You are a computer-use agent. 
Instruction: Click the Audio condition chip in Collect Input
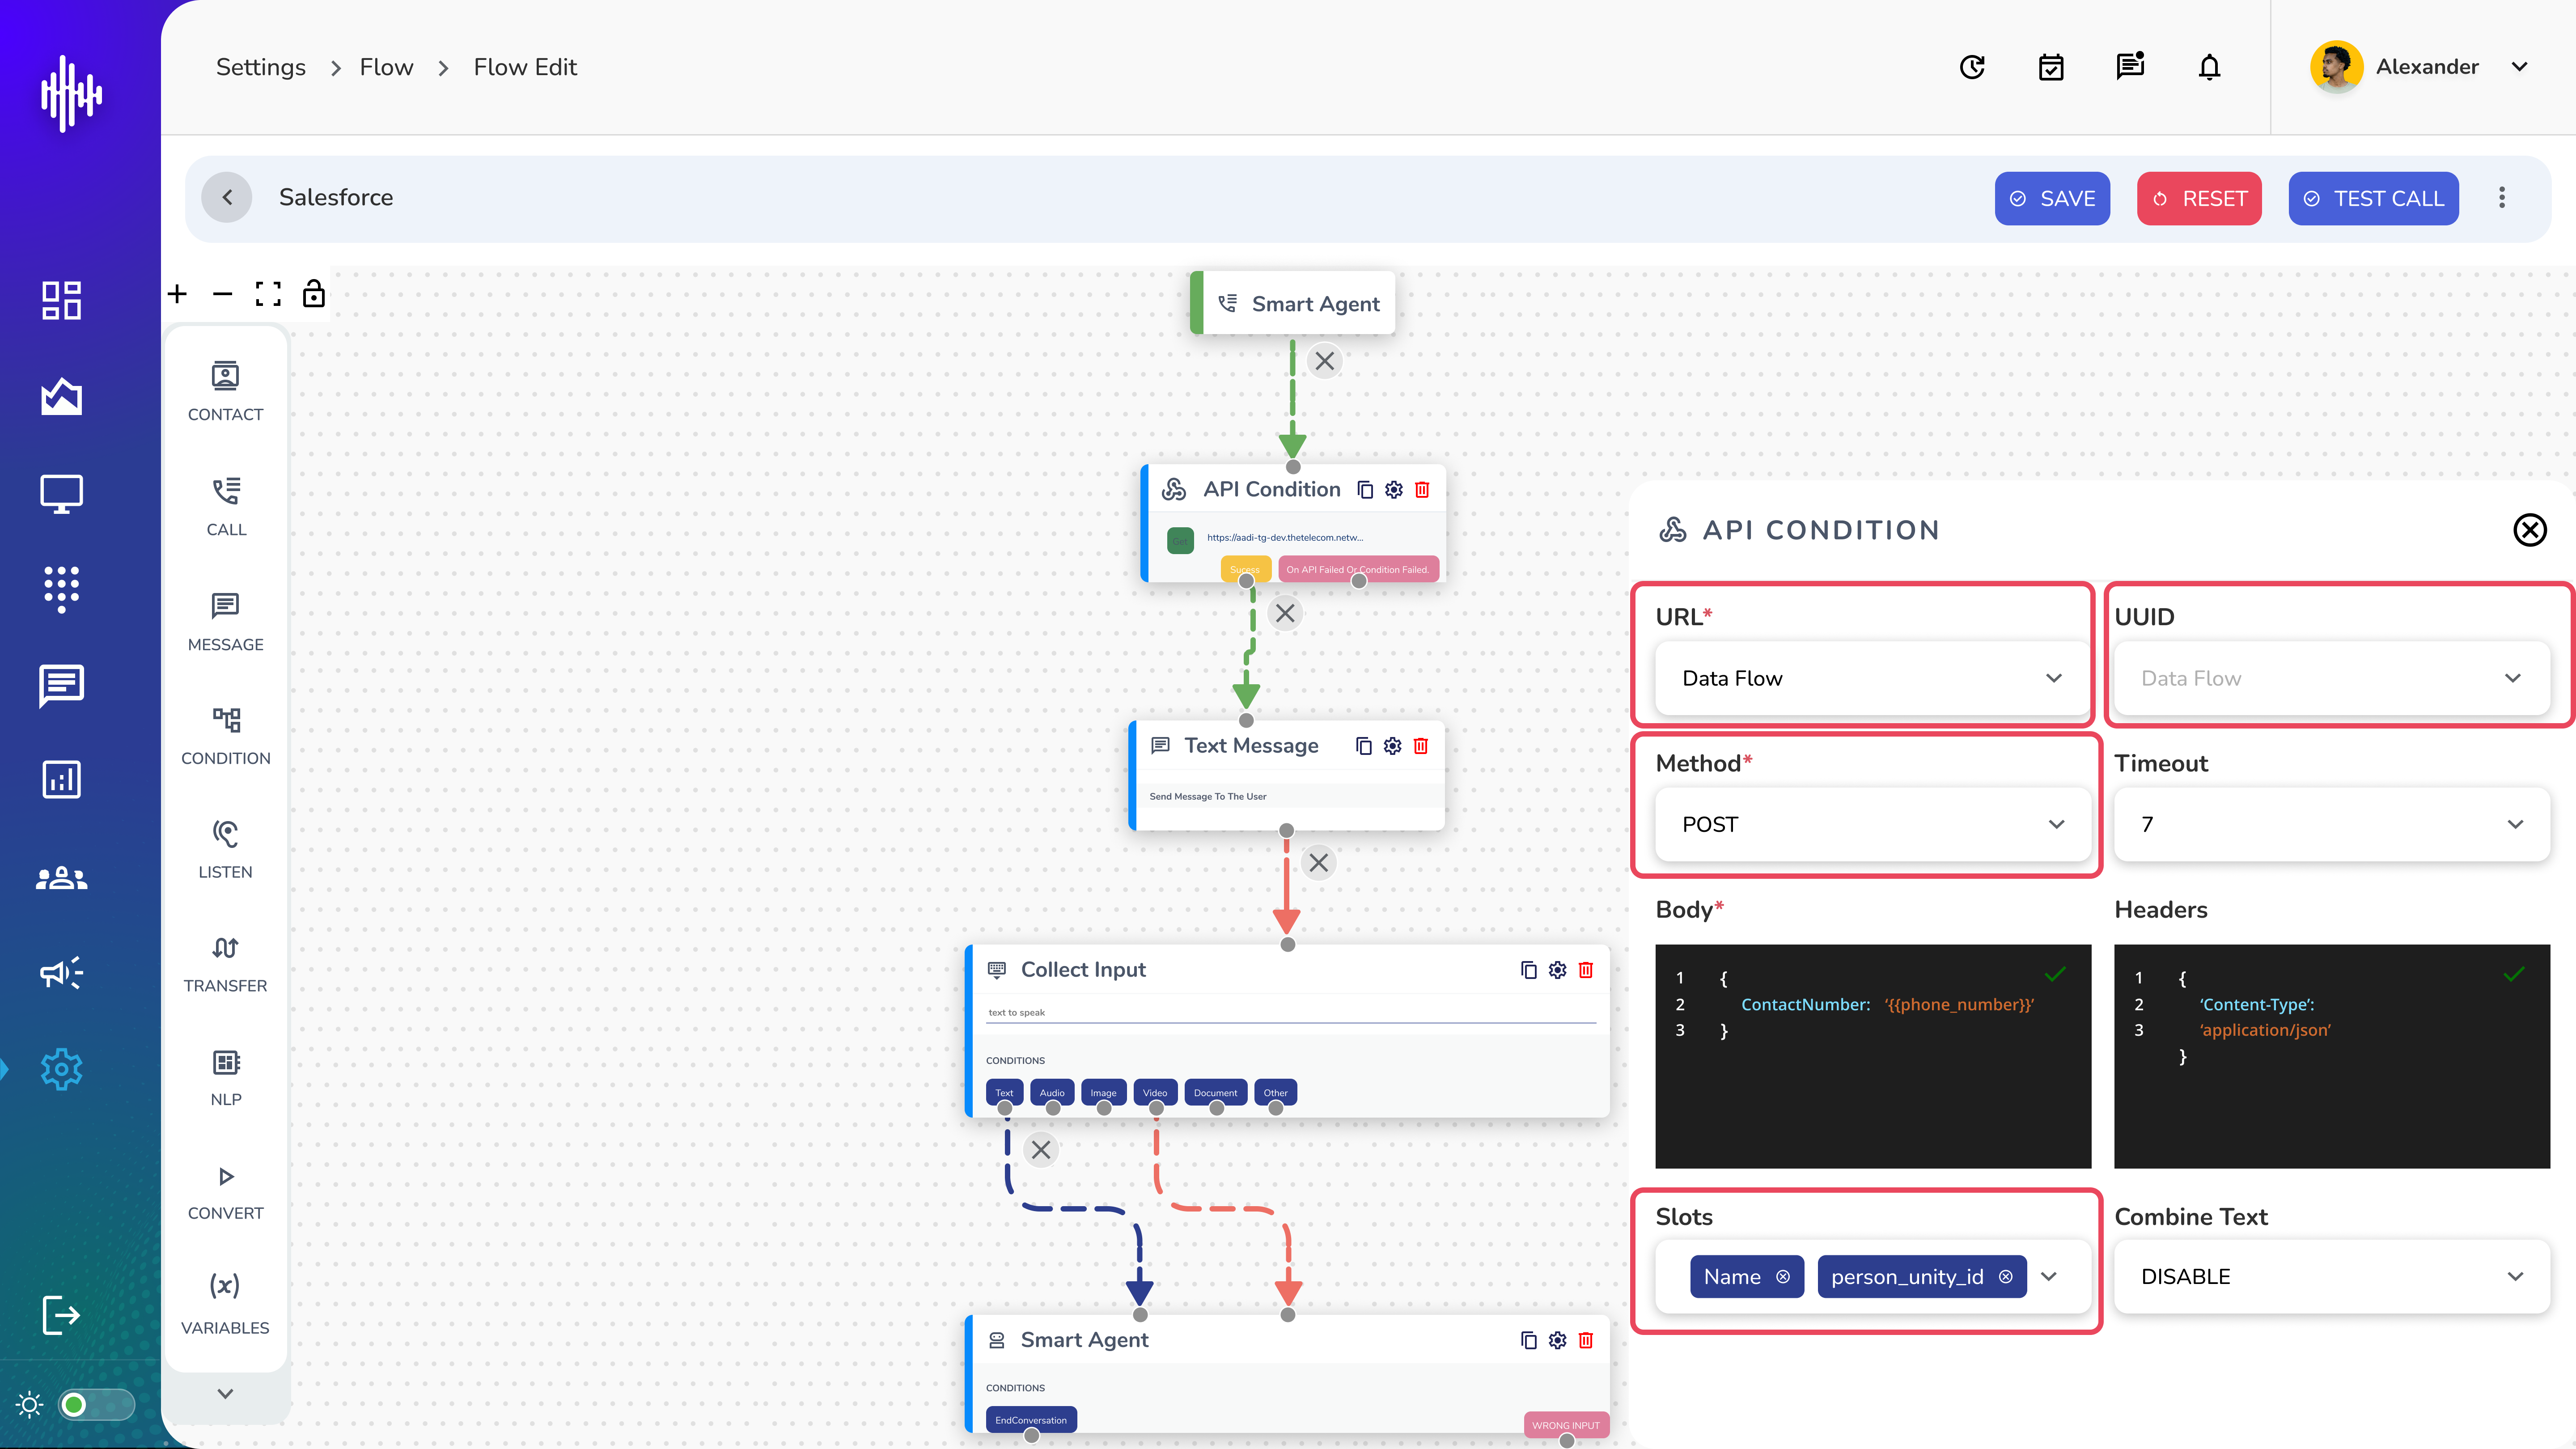coord(1052,1092)
